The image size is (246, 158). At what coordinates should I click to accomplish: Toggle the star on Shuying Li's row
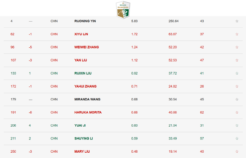point(237,138)
